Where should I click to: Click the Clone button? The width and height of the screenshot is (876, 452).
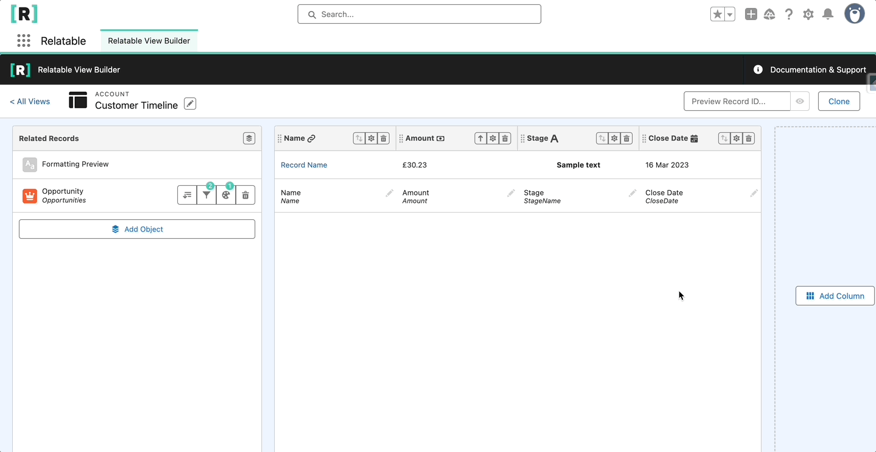(x=839, y=101)
